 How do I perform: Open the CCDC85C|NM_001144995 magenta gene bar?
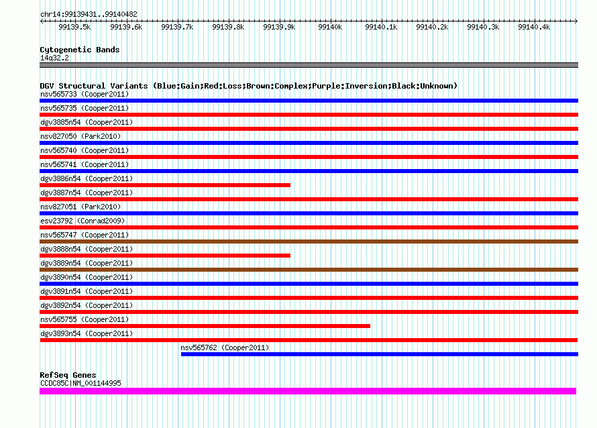[308, 391]
